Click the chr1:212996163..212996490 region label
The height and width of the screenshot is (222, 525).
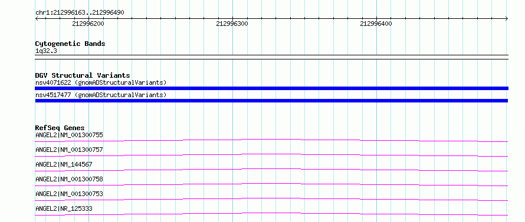(x=80, y=12)
